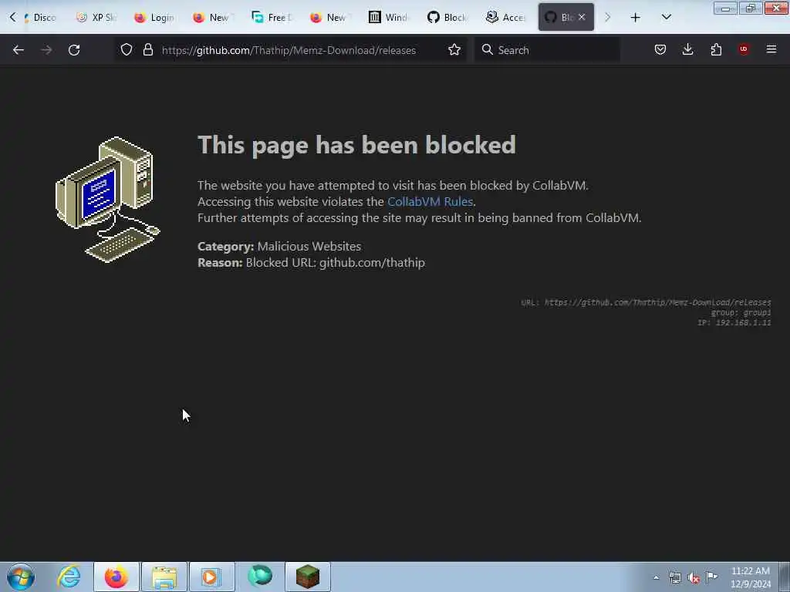Open Windows Explorer from taskbar
The image size is (790, 592).
pos(164,577)
